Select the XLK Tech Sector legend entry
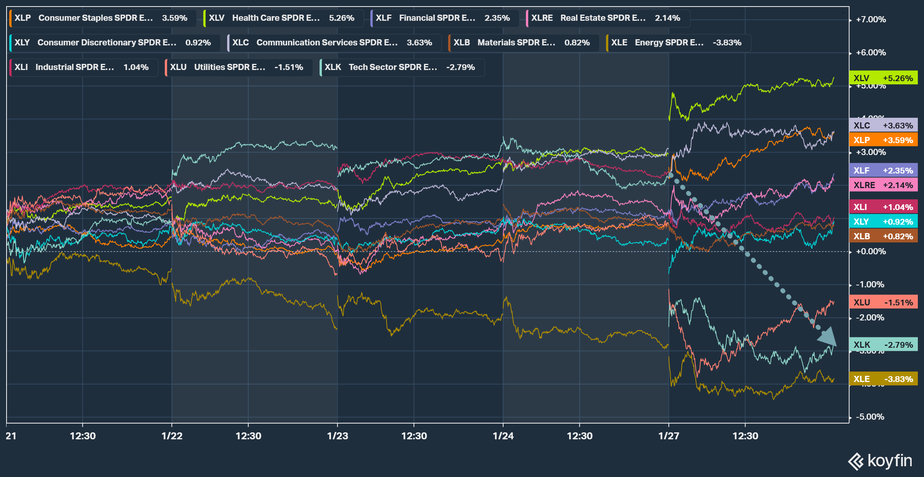 tap(402, 67)
